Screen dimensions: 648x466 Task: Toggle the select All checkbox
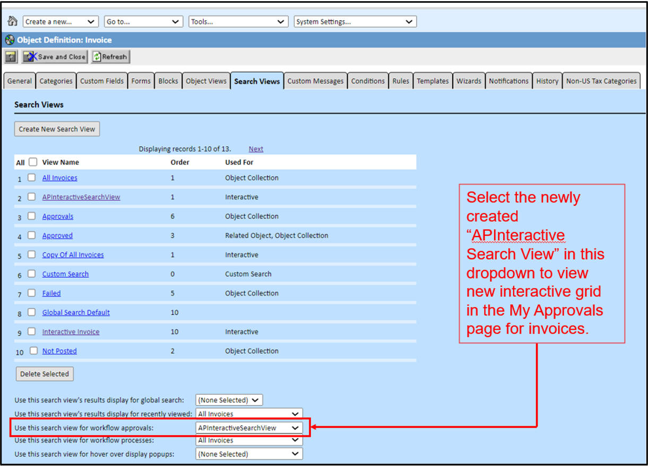pyautogui.click(x=33, y=162)
